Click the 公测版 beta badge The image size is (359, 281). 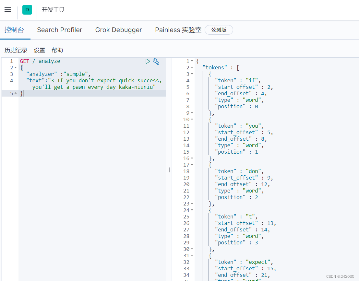(x=219, y=30)
